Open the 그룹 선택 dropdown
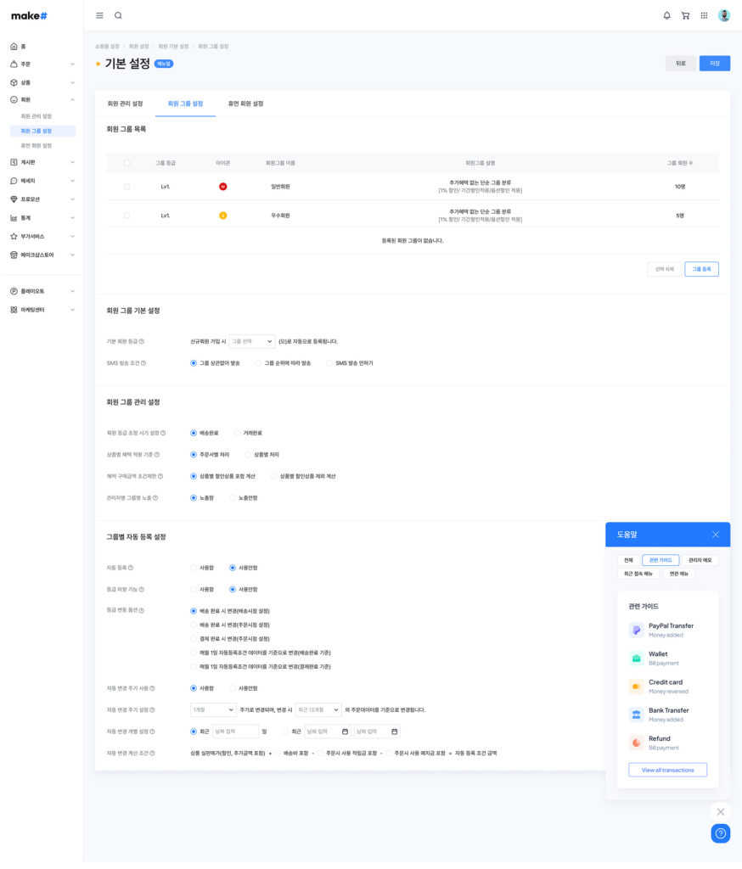The width and height of the screenshot is (742, 869). [x=252, y=341]
